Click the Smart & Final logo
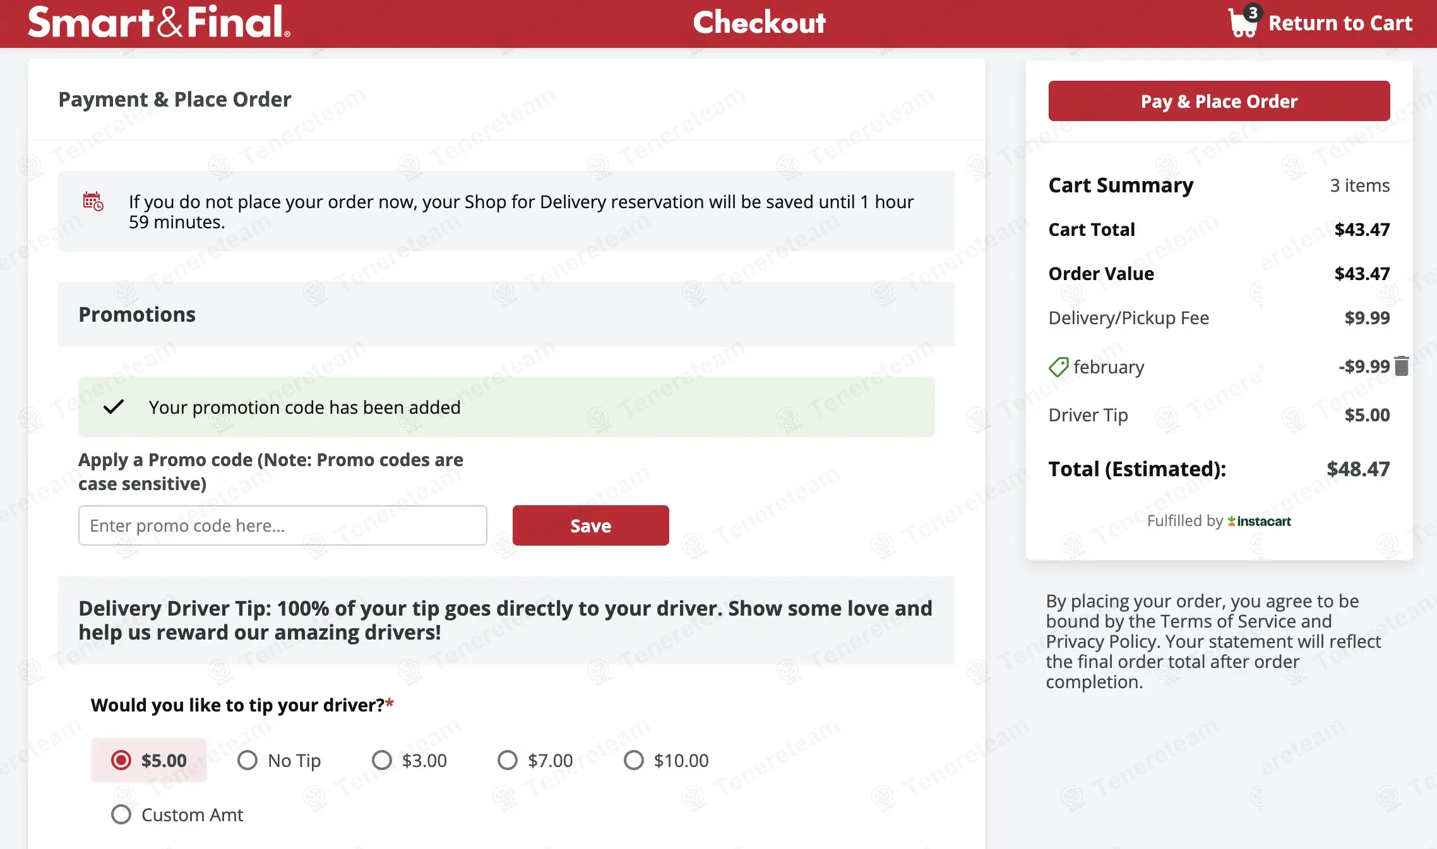This screenshot has height=849, width=1437. pos(159,22)
